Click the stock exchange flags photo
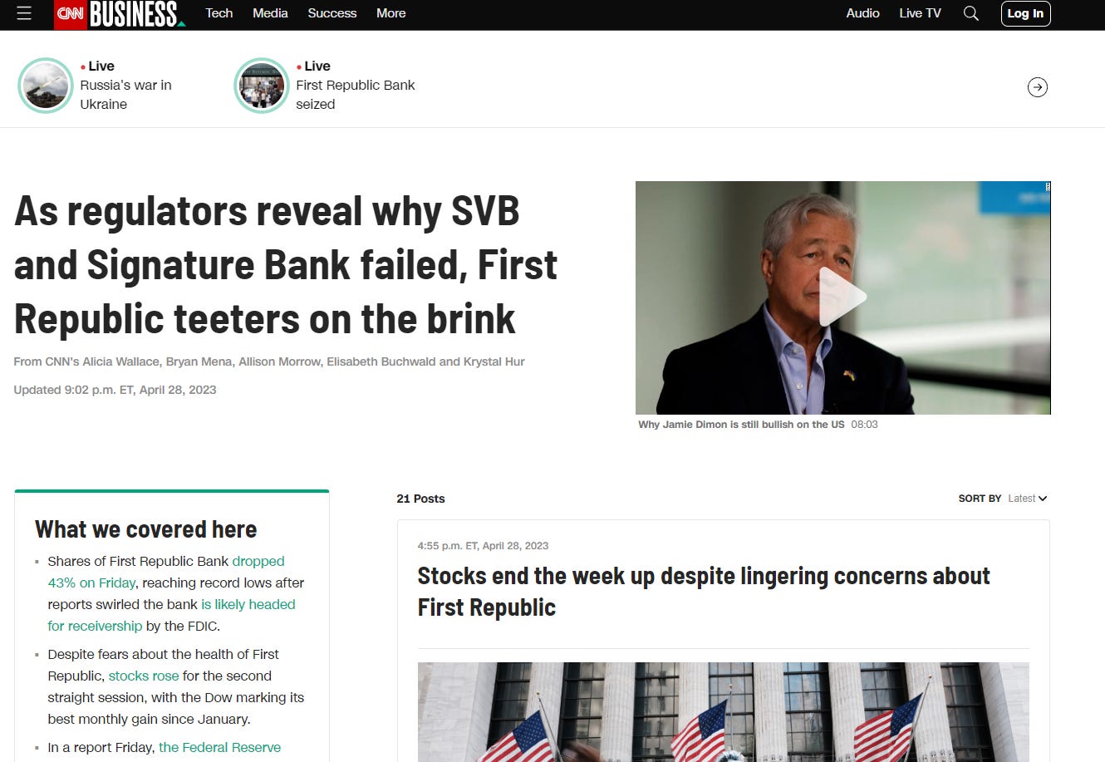Viewport: 1105px width, 762px height. [x=723, y=712]
